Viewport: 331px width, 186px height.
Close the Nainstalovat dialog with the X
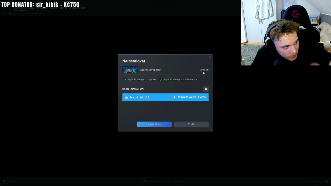tap(210, 57)
